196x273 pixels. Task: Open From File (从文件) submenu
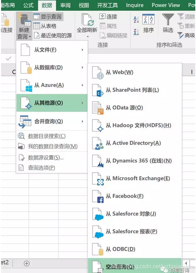point(52,50)
